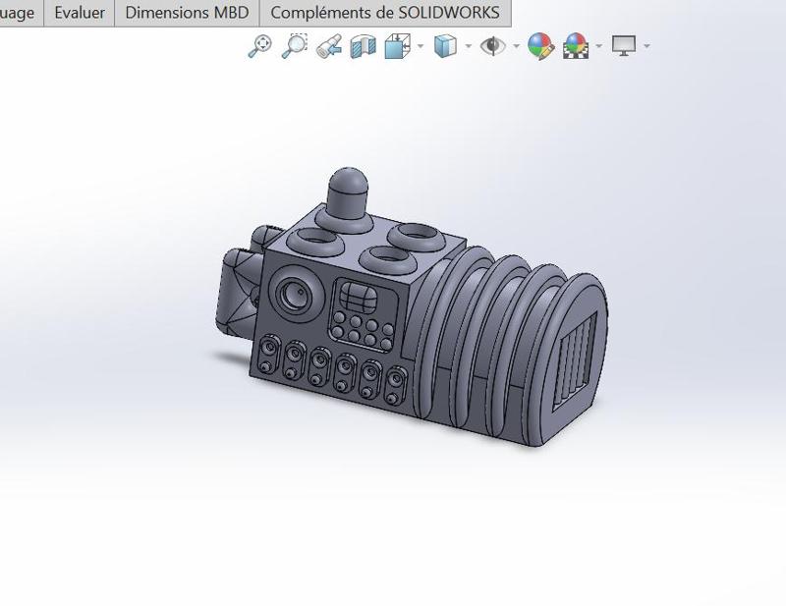Select the dome-shaped knob on model top
Viewport: 786px width, 606px height.
click(x=348, y=193)
